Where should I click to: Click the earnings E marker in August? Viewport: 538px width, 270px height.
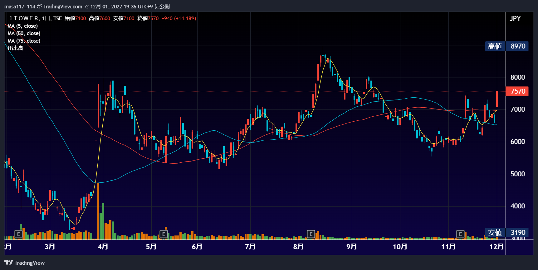click(x=311, y=234)
